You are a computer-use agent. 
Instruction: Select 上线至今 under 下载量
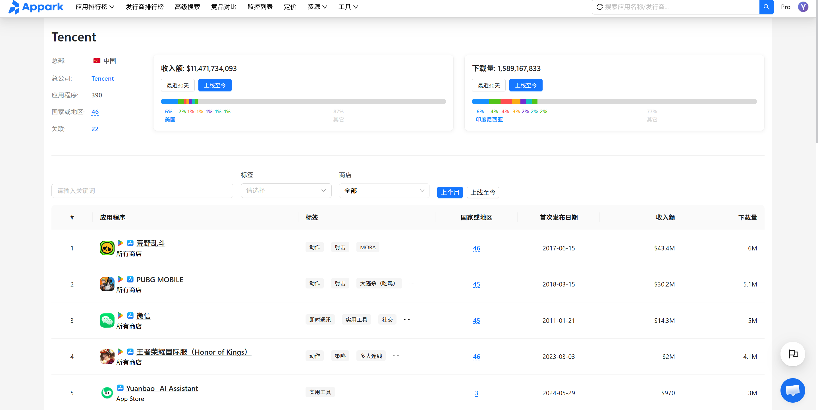click(x=526, y=85)
